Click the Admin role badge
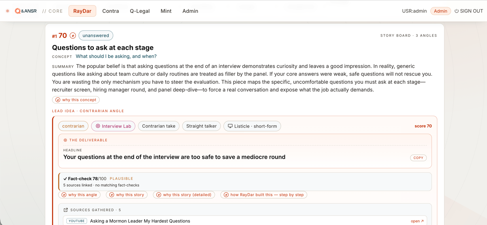Screen dimensions: 487x225 point(440,11)
